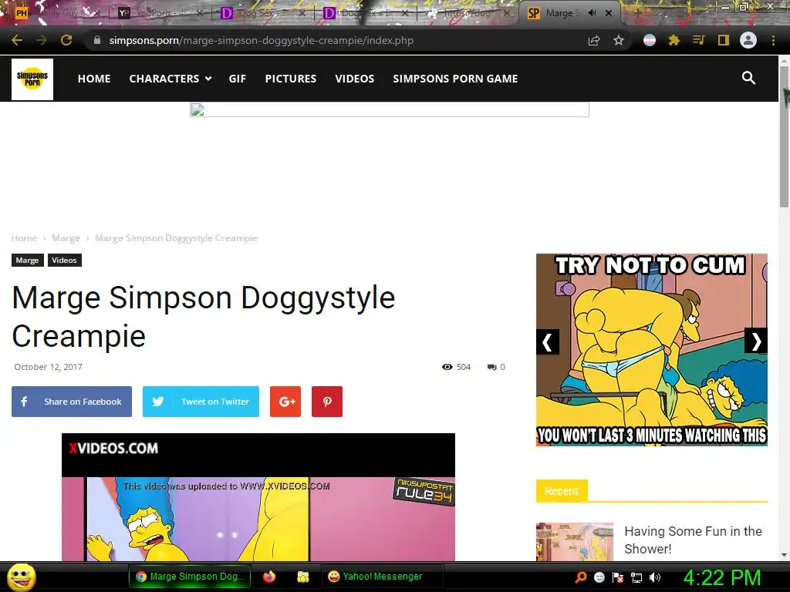This screenshot has width=790, height=592.
Task: Open the media controls toolbar icon
Action: pos(698,40)
